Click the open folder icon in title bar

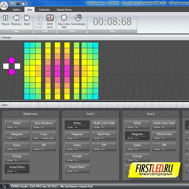tap(18, 3)
